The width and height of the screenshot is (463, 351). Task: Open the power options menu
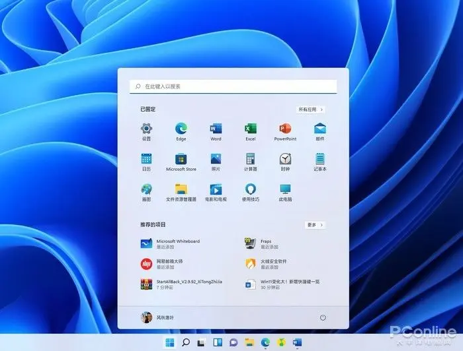click(323, 317)
